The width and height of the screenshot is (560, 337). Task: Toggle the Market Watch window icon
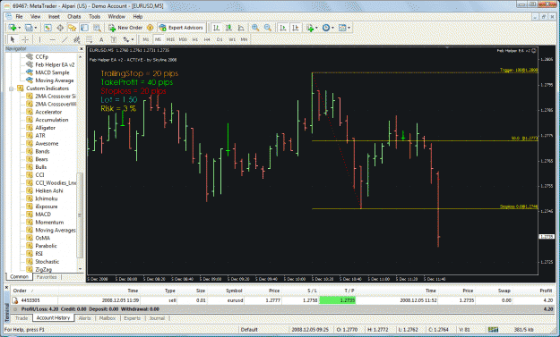pos(47,28)
